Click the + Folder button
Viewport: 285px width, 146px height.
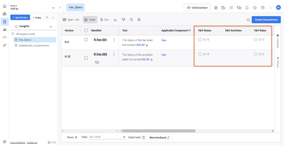pyautogui.click(x=37, y=18)
